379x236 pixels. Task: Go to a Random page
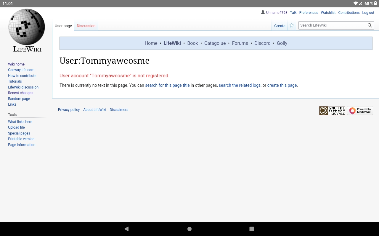click(19, 99)
